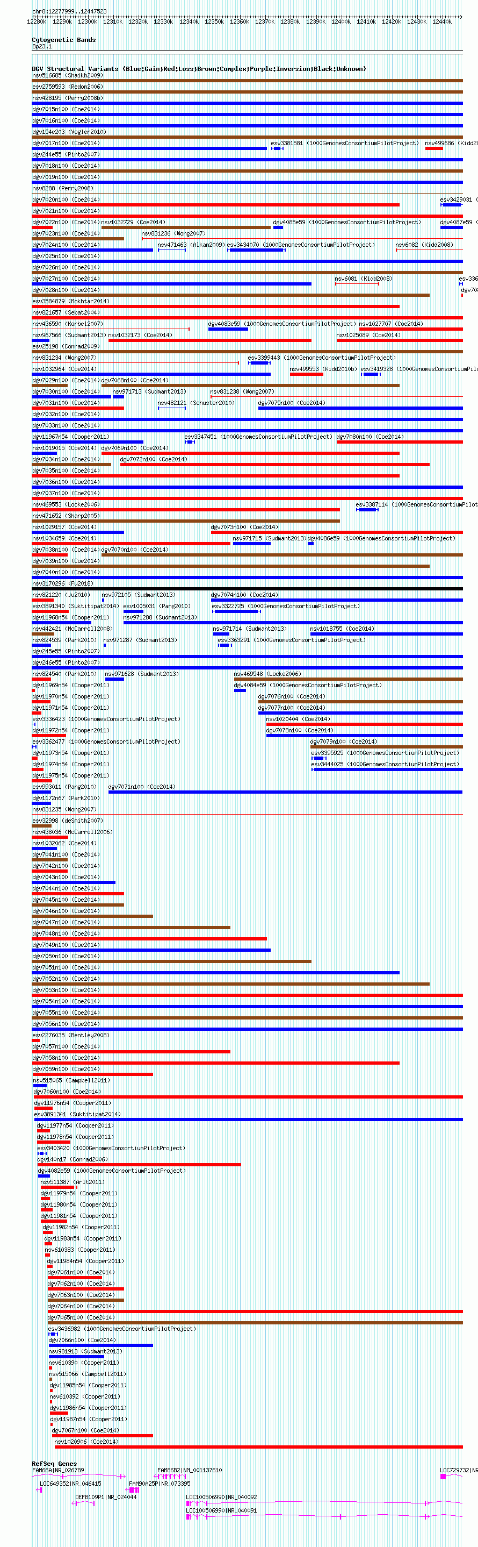This screenshot has height=1547, width=478.
Task: Click the esv3381581 1000Genomes variant label
Action: pos(345,143)
